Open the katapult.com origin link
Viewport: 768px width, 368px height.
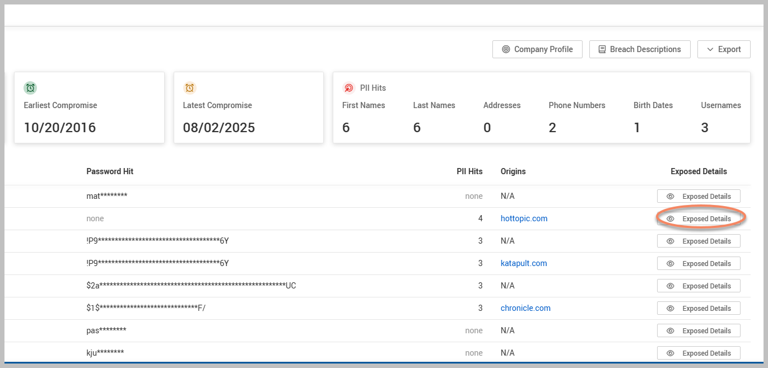pos(524,263)
